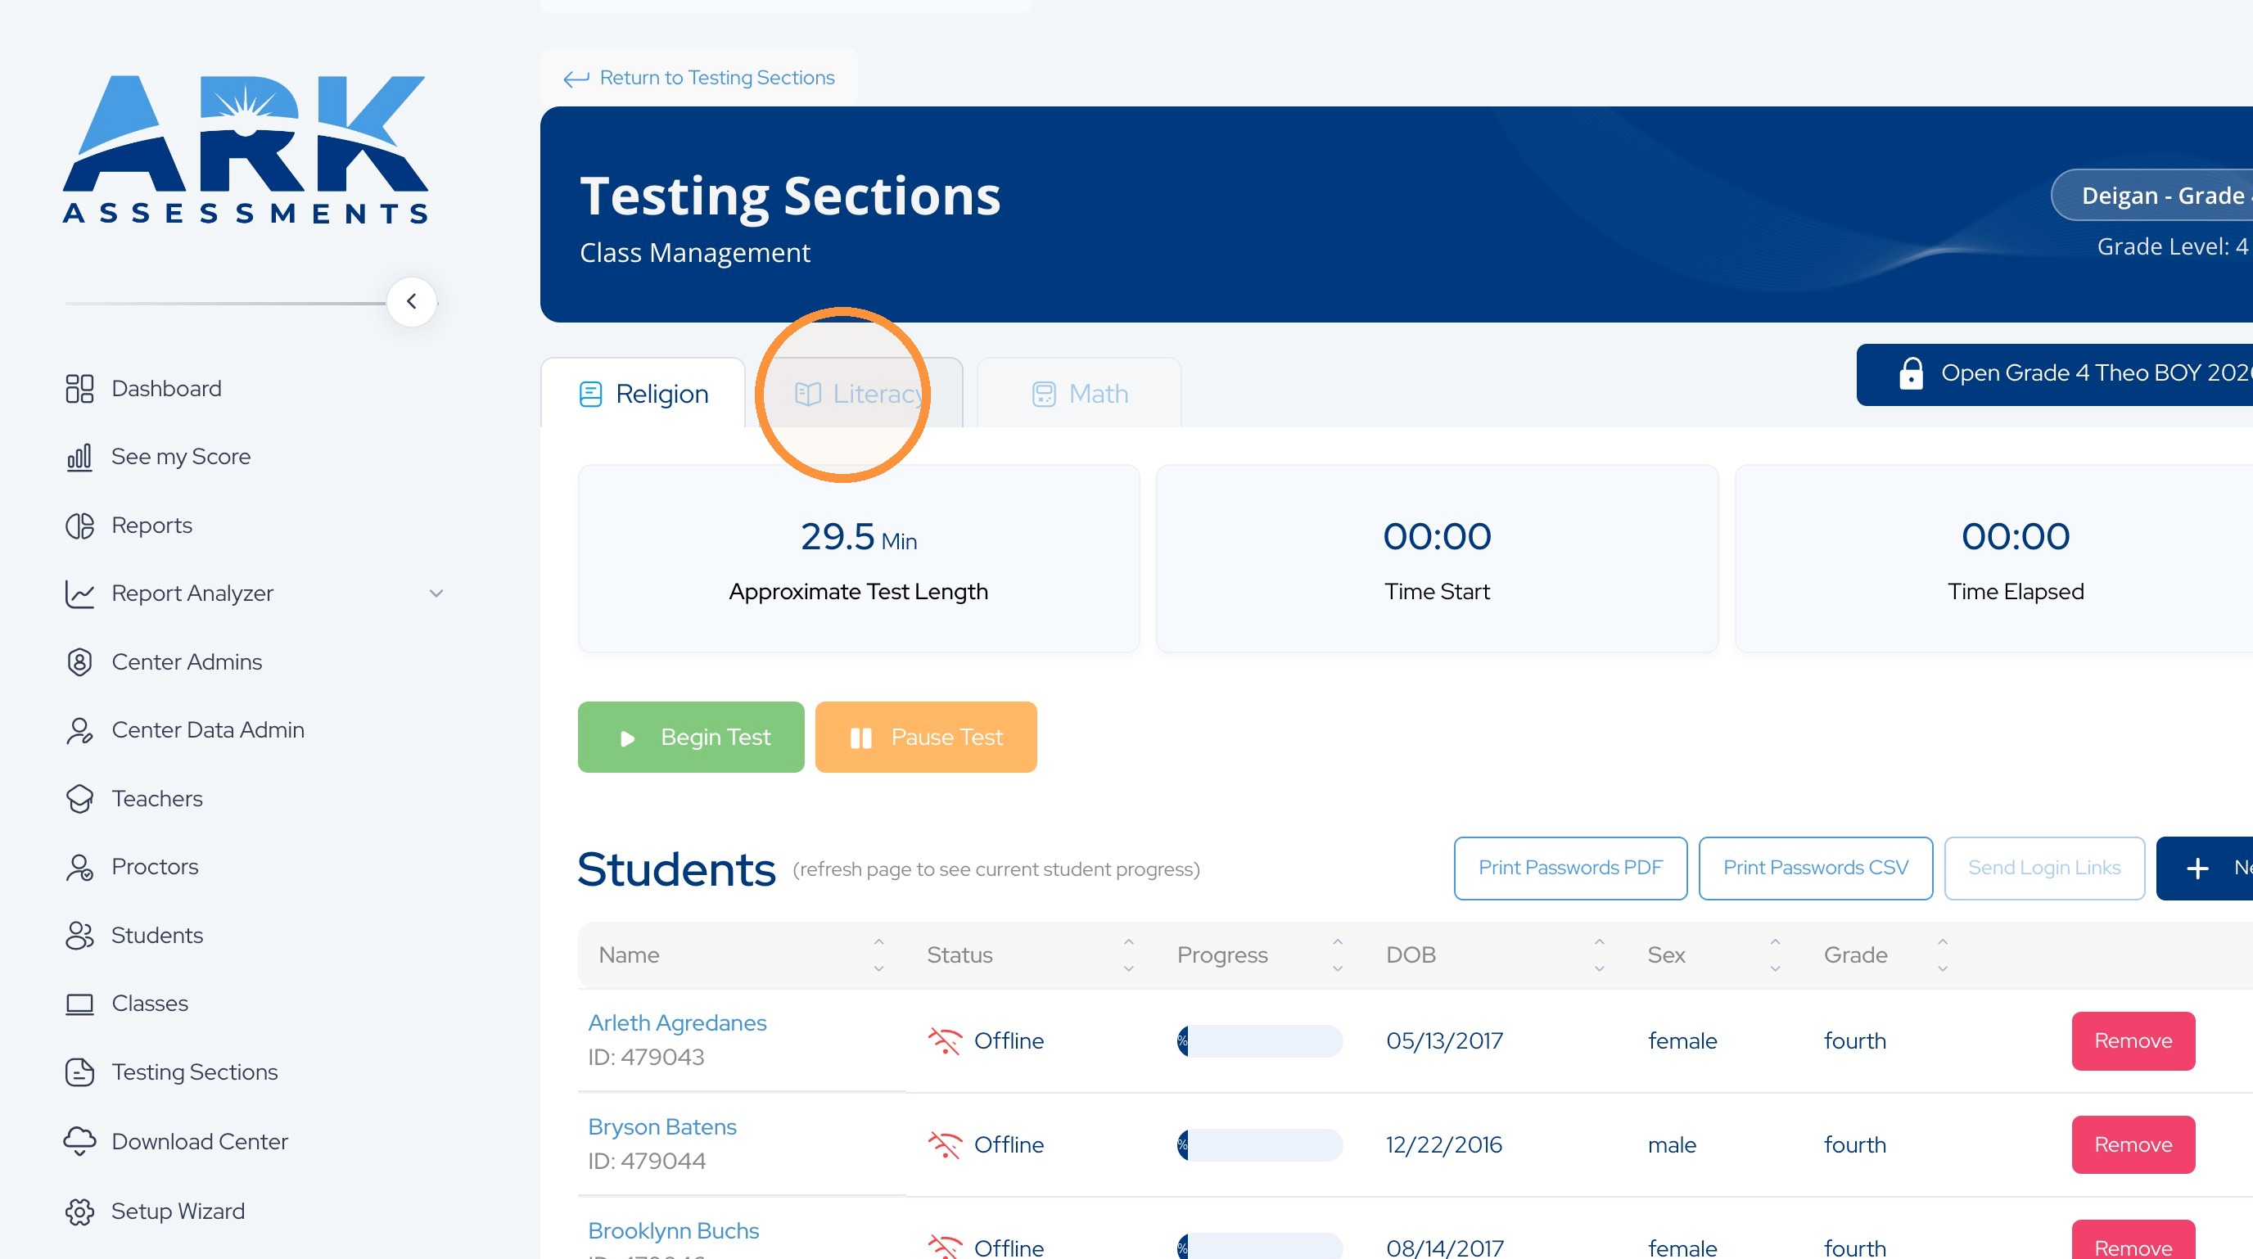Viewport: 2253px width, 1259px height.
Task: Click Arleth Agredanes progress bar
Action: pyautogui.click(x=1259, y=1040)
